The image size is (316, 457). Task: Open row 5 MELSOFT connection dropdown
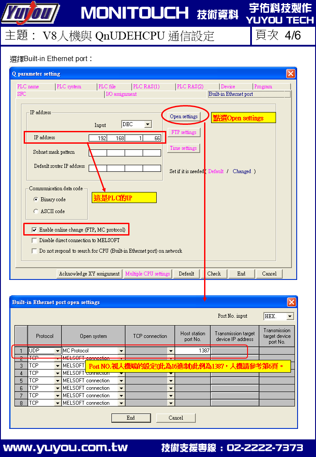click(x=121, y=381)
